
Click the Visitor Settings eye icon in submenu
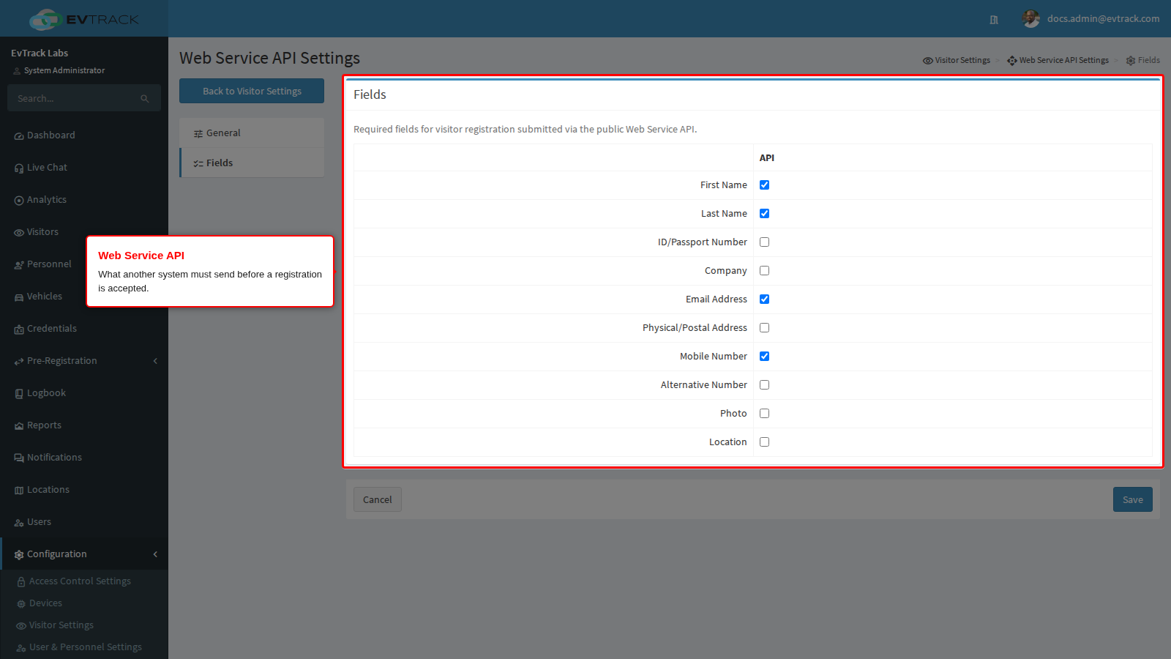click(21, 626)
